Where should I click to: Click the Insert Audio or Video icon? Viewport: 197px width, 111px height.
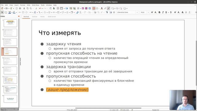[x=86, y=8]
